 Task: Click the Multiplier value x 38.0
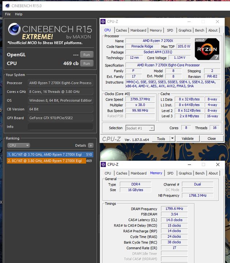point(140,105)
